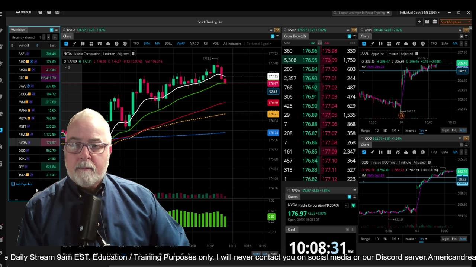Screen dimensions: 476x267
Task: Open the multi-chart grid layout in NVDA chart
Action: point(91,44)
